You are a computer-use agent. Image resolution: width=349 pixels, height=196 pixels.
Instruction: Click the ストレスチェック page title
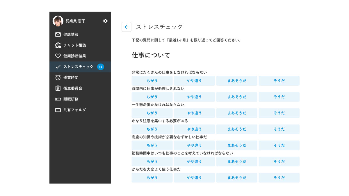(159, 27)
